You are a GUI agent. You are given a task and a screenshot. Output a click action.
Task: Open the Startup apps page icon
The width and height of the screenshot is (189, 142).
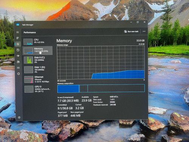[x=18, y=56]
